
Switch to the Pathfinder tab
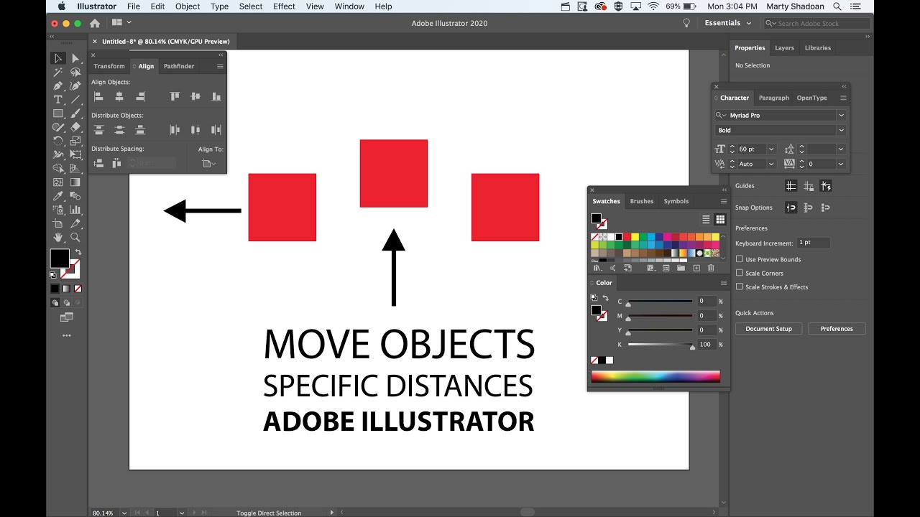[179, 66]
